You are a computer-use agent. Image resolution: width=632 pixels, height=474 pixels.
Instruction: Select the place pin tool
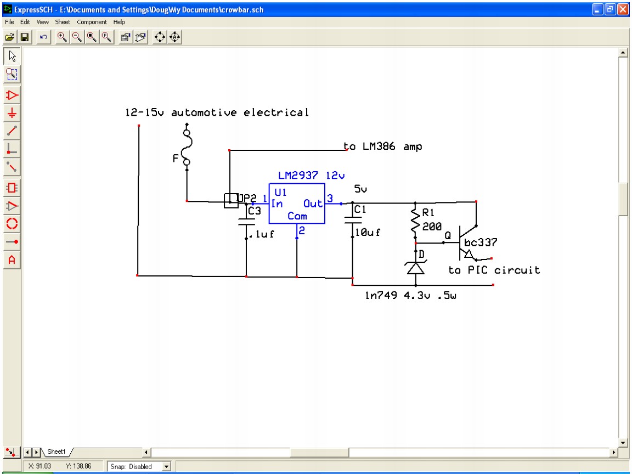(12, 242)
